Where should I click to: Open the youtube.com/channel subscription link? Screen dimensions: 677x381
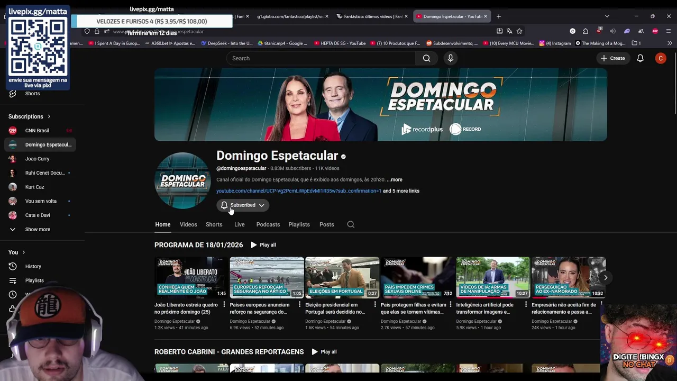[x=299, y=191]
